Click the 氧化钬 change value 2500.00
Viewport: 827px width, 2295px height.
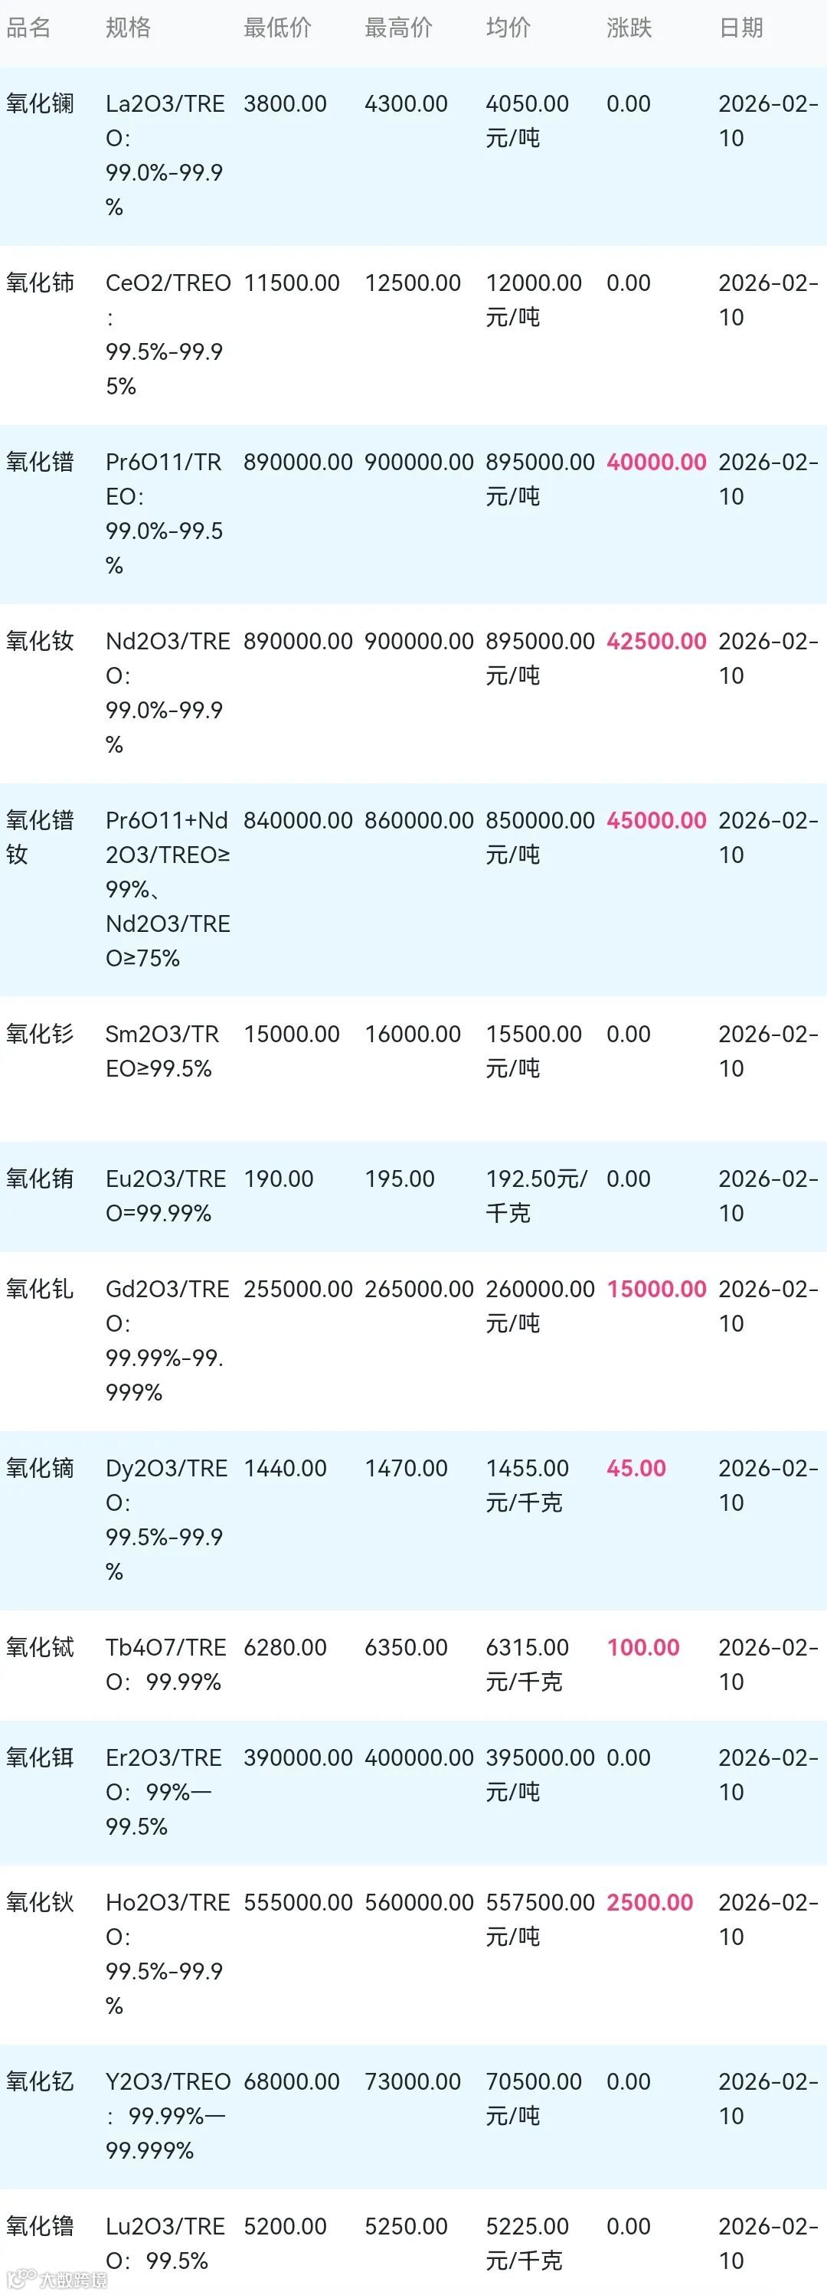pos(649,1902)
